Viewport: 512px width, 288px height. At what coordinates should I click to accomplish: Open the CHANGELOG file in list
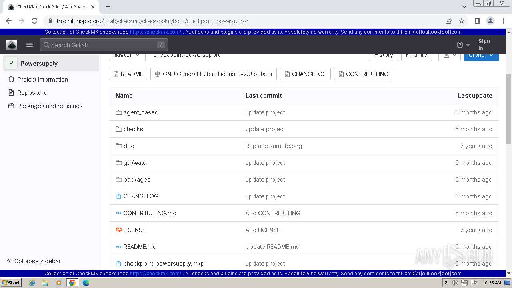coord(141,196)
